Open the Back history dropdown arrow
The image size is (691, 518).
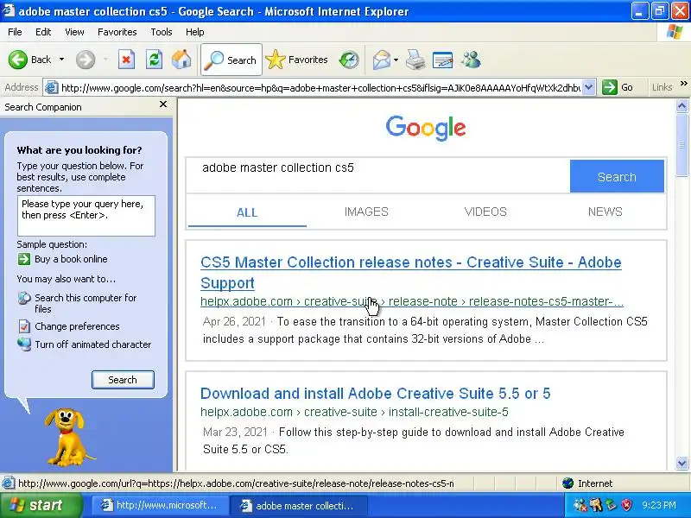coord(61,60)
